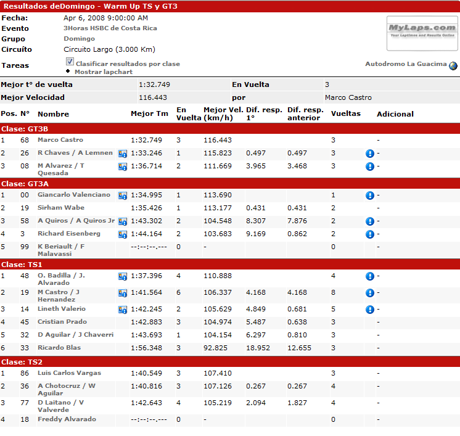This screenshot has height=436, width=460.
Task: Open O. Badilla / J. Alvarado entry
Action: (61, 279)
